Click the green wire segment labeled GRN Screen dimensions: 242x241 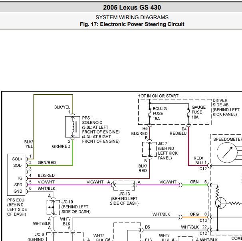tap(195, 185)
